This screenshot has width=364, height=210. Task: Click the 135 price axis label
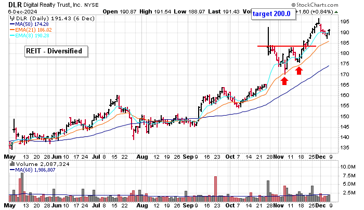click(344, 148)
